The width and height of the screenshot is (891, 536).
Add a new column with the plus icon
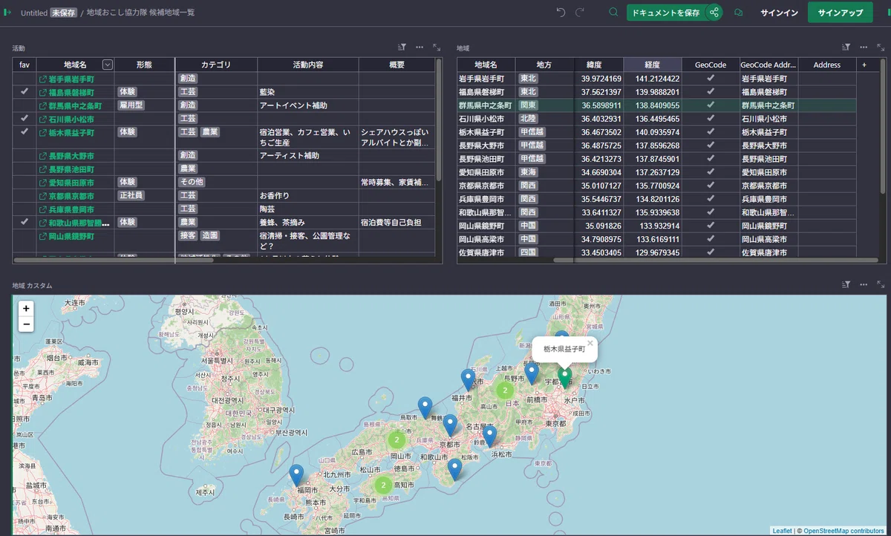(x=864, y=65)
